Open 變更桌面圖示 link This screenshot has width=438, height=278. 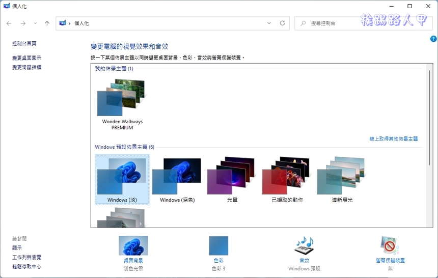(x=26, y=58)
